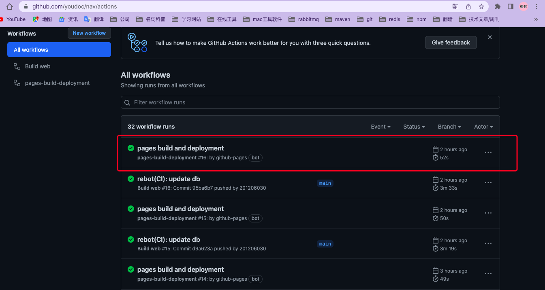Open the Actor filter dropdown
Screen dimensions: 545x290
click(x=483, y=127)
